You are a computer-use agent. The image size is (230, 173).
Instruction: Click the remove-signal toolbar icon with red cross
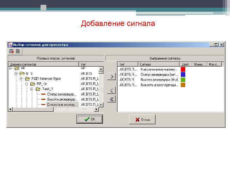click(x=11, y=51)
